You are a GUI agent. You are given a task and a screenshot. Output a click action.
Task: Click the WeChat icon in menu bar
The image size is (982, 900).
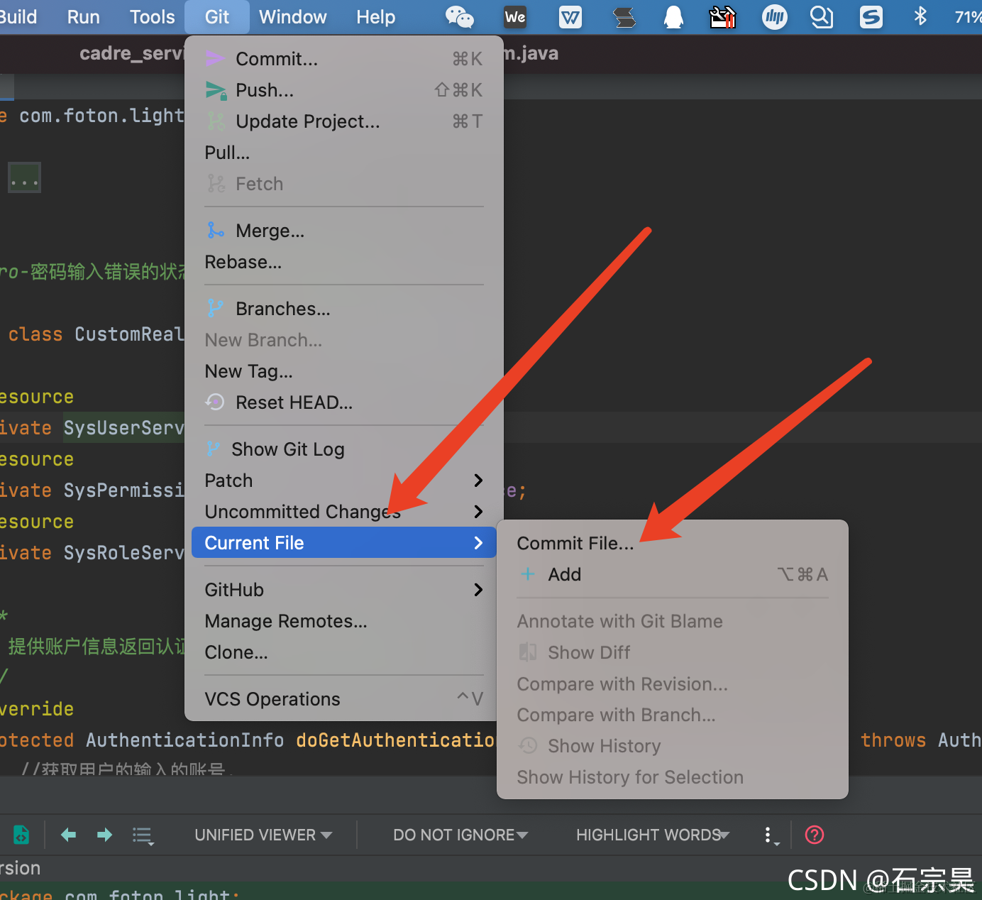click(459, 16)
